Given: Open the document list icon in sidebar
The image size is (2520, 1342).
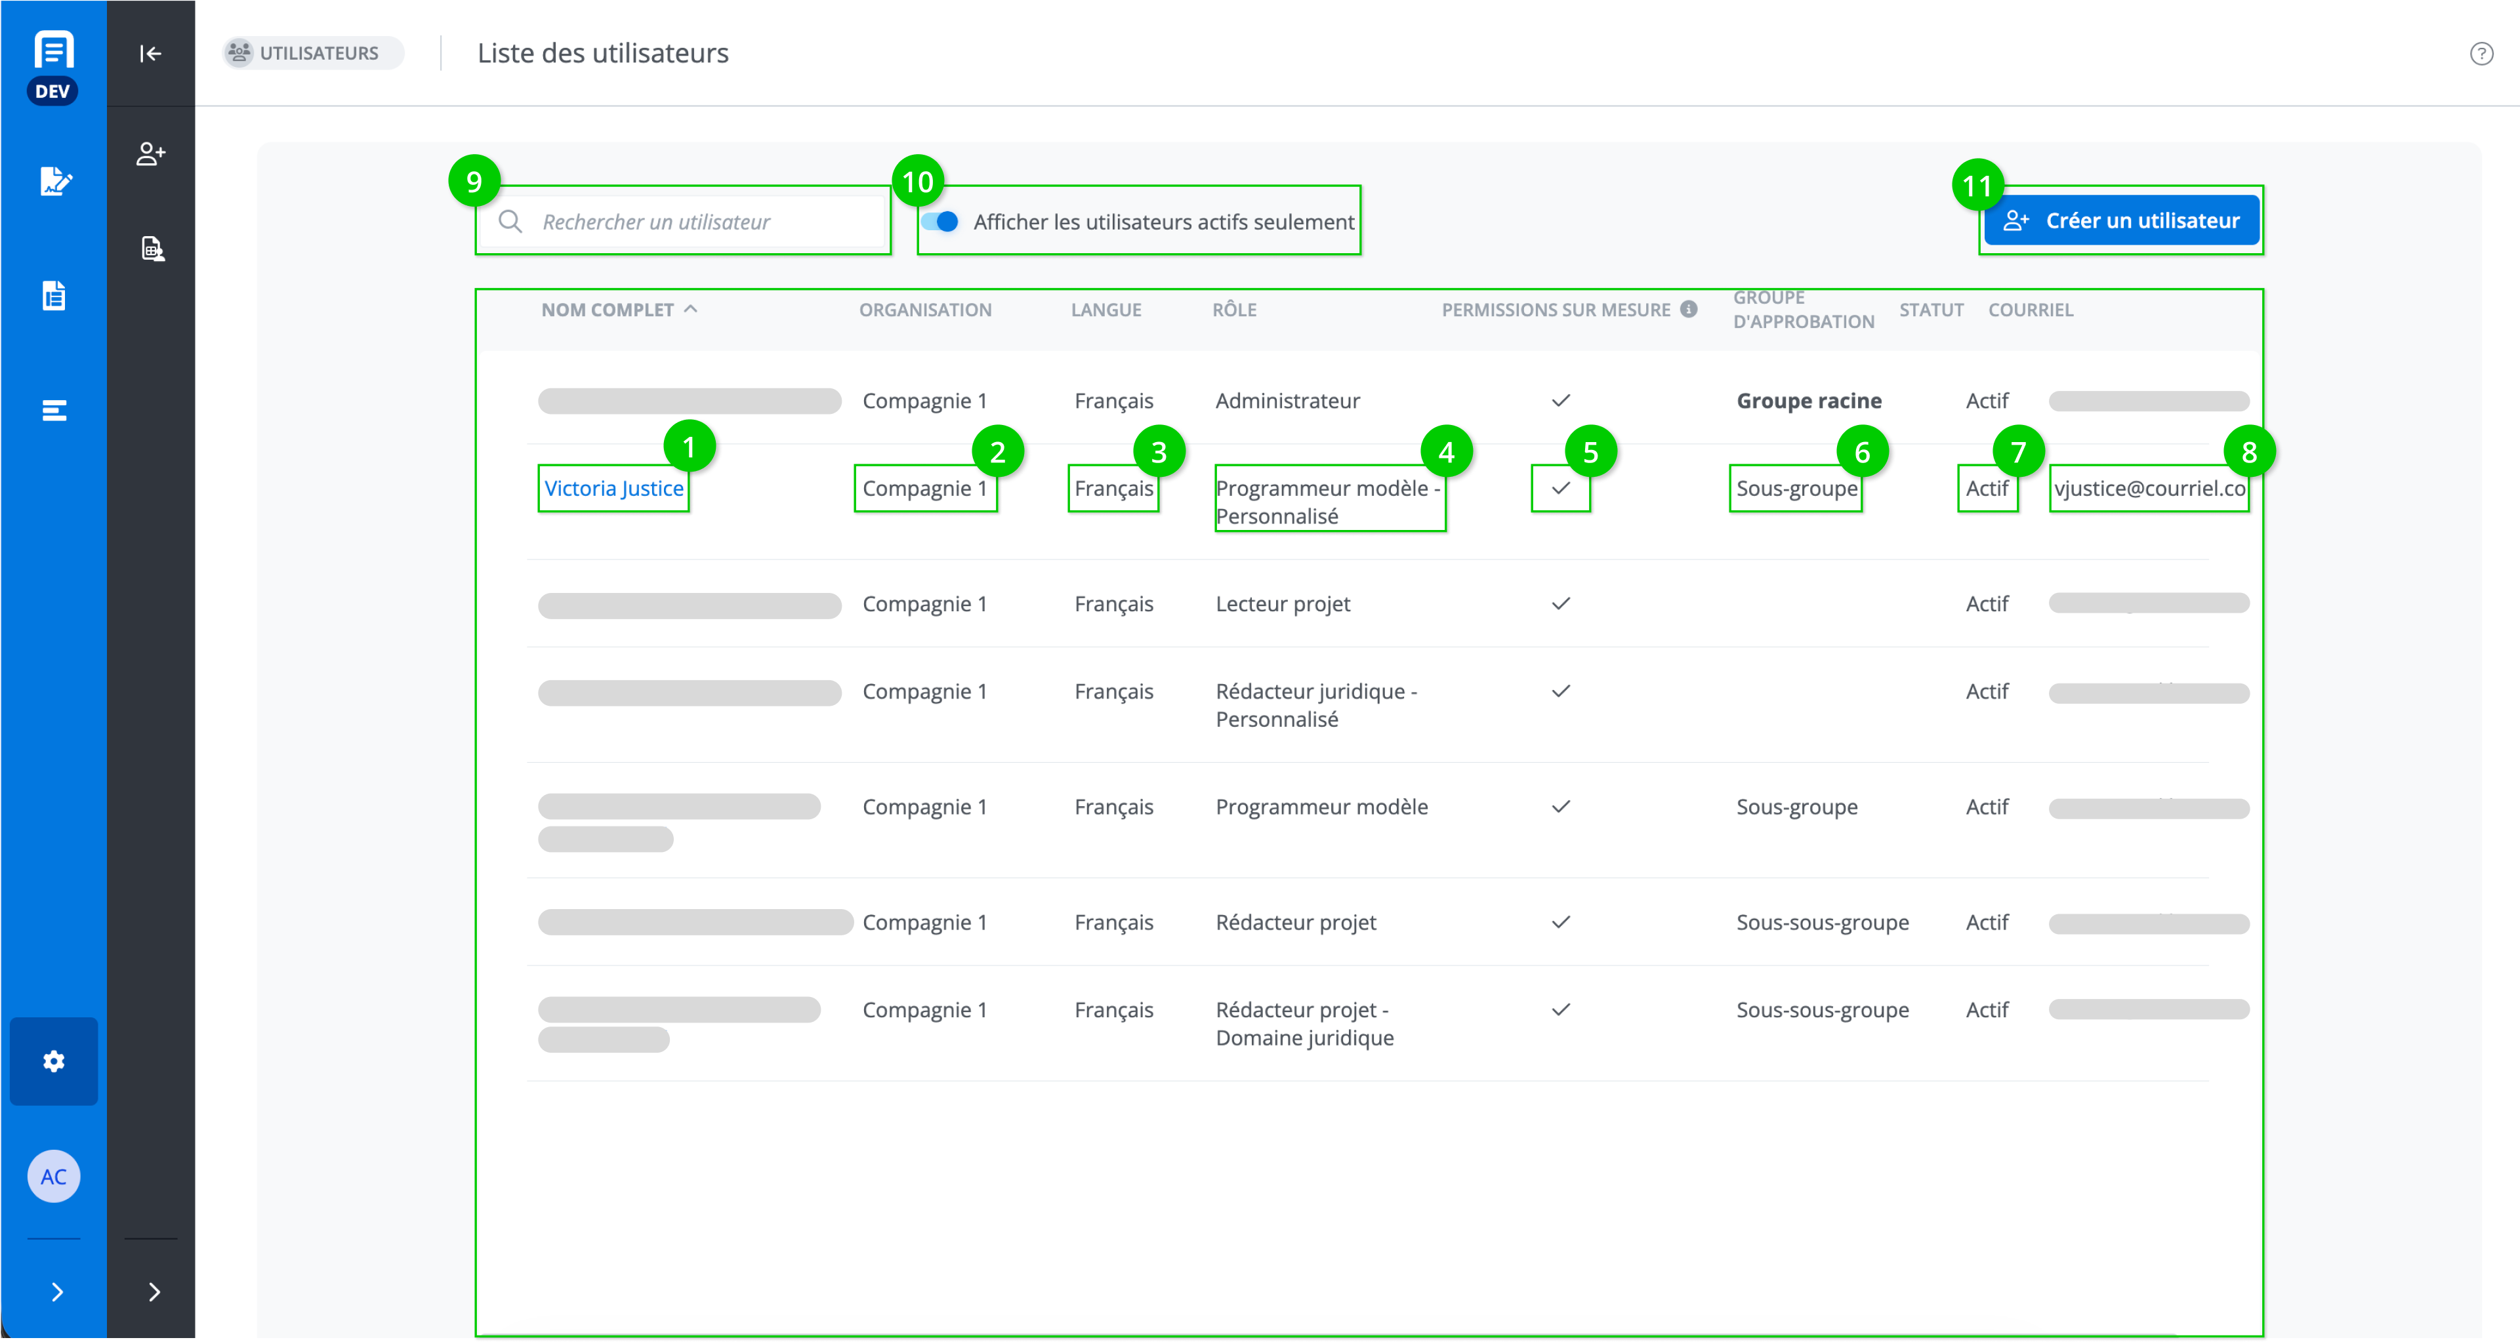Looking at the screenshot, I should pyautogui.click(x=54, y=295).
